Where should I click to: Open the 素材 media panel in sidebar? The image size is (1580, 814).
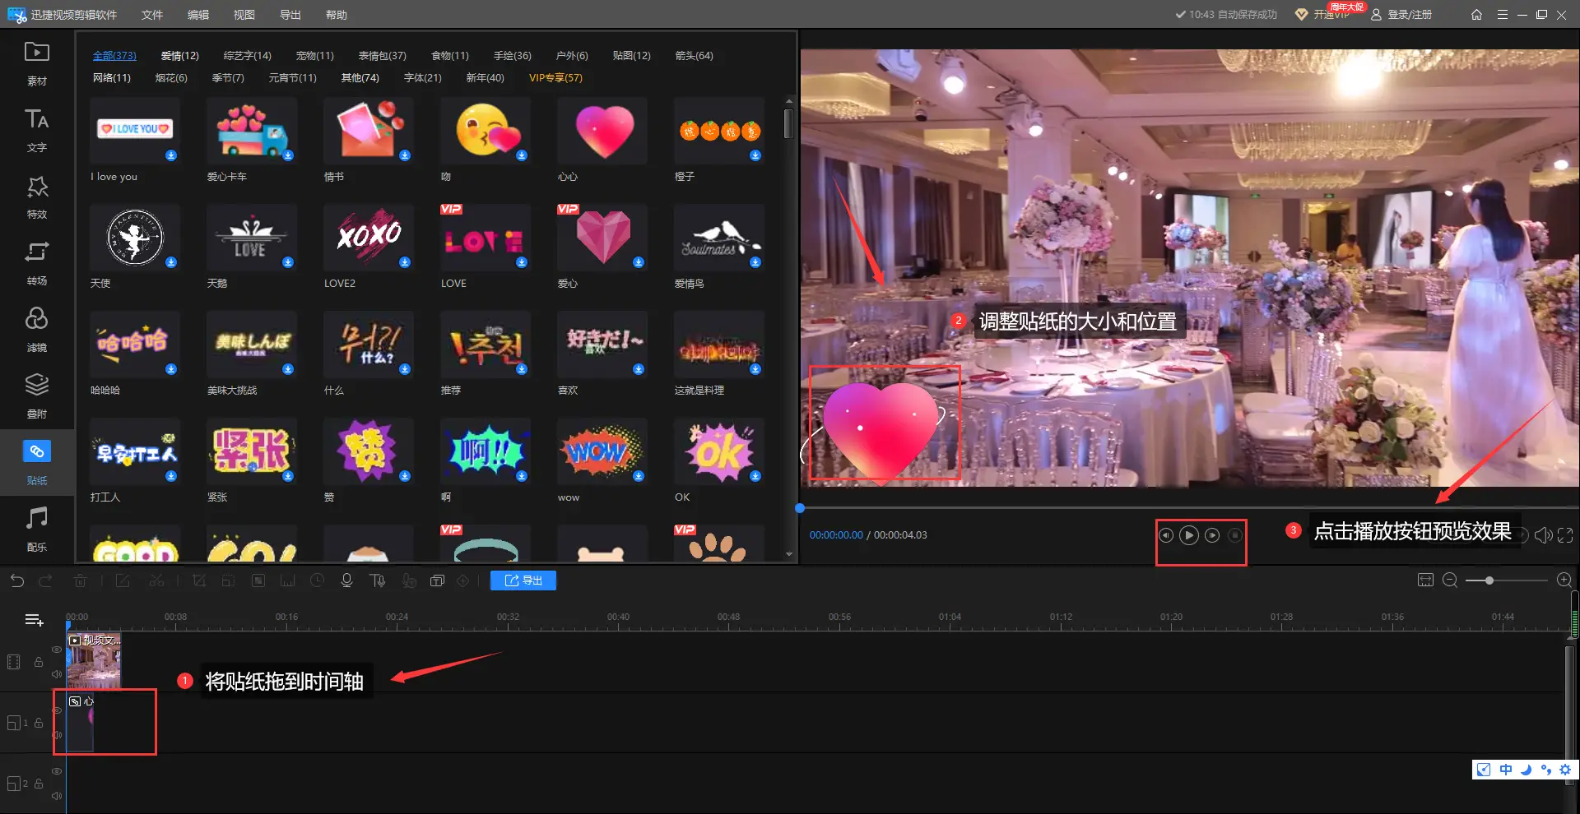pyautogui.click(x=36, y=63)
